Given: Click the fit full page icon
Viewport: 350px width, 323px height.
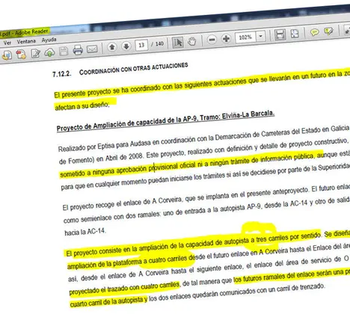Looking at the screenshot, I should [x=295, y=34].
